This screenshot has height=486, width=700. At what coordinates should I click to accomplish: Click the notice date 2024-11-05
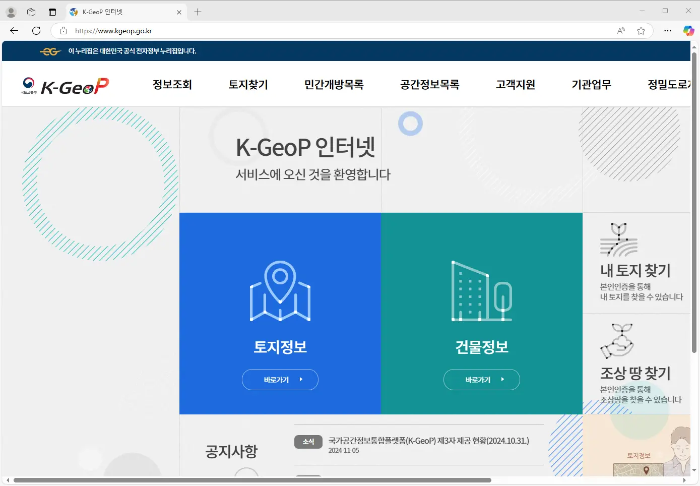(344, 451)
